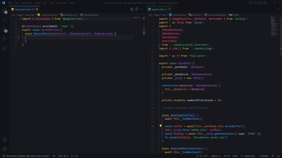Click 'util' folder breadcrumb in right editor
The image size is (282, 158).
pos(164,15)
